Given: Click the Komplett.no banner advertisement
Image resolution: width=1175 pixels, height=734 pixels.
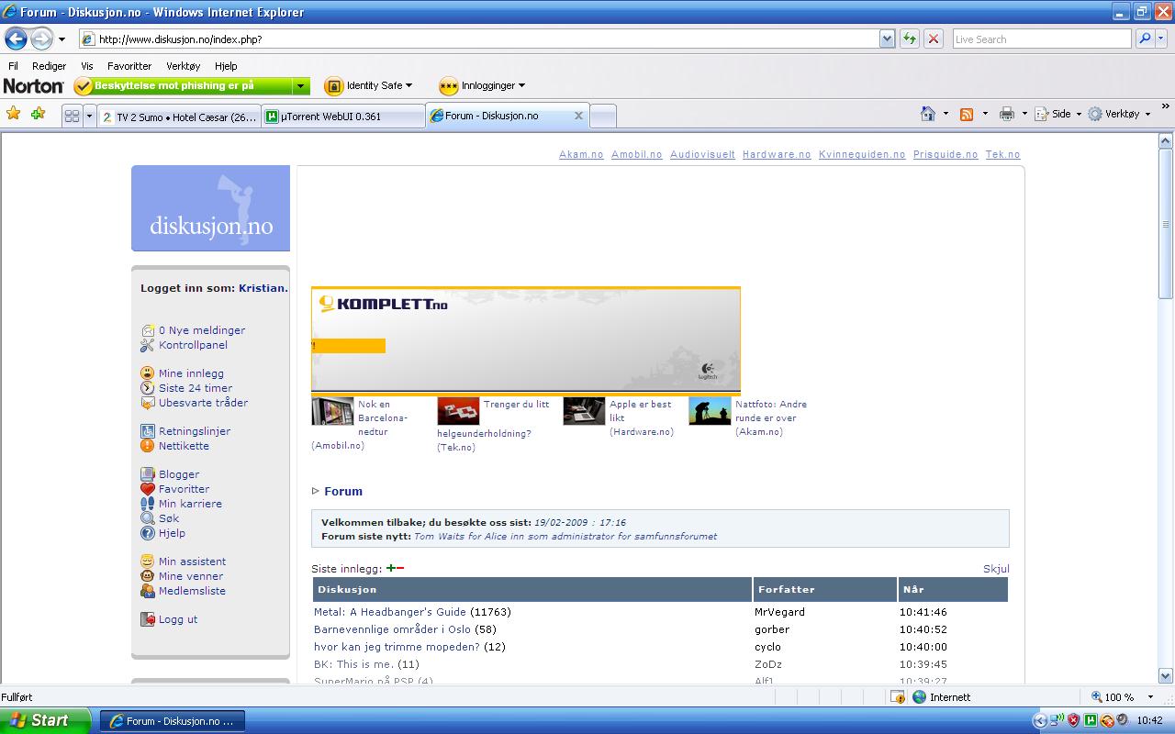Looking at the screenshot, I should point(526,339).
